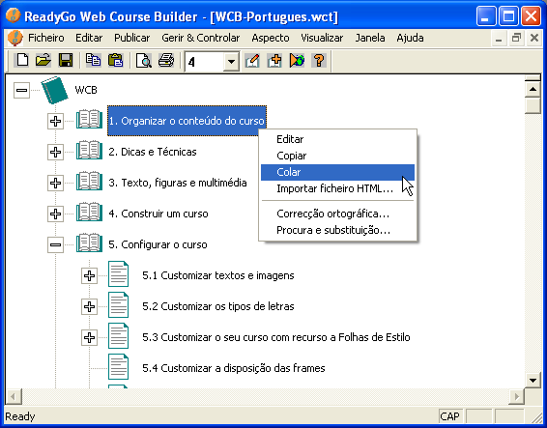Image resolution: width=547 pixels, height=428 pixels.
Task: Expand 5.1 Customizar textos e imagens
Action: tap(89, 275)
